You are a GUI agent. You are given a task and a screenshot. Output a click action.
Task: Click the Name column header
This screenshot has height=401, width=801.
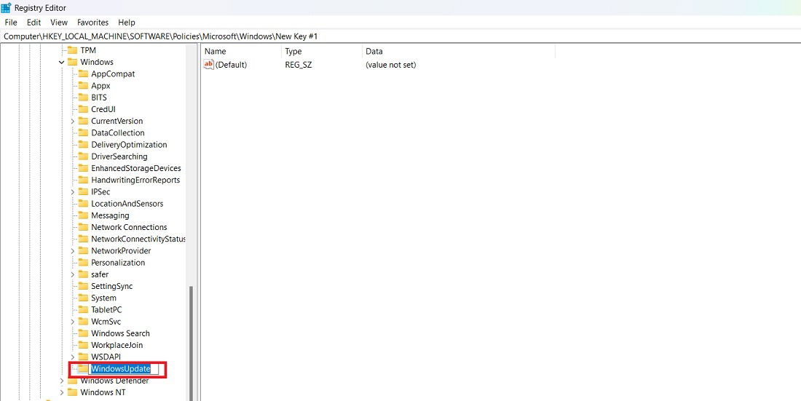241,51
